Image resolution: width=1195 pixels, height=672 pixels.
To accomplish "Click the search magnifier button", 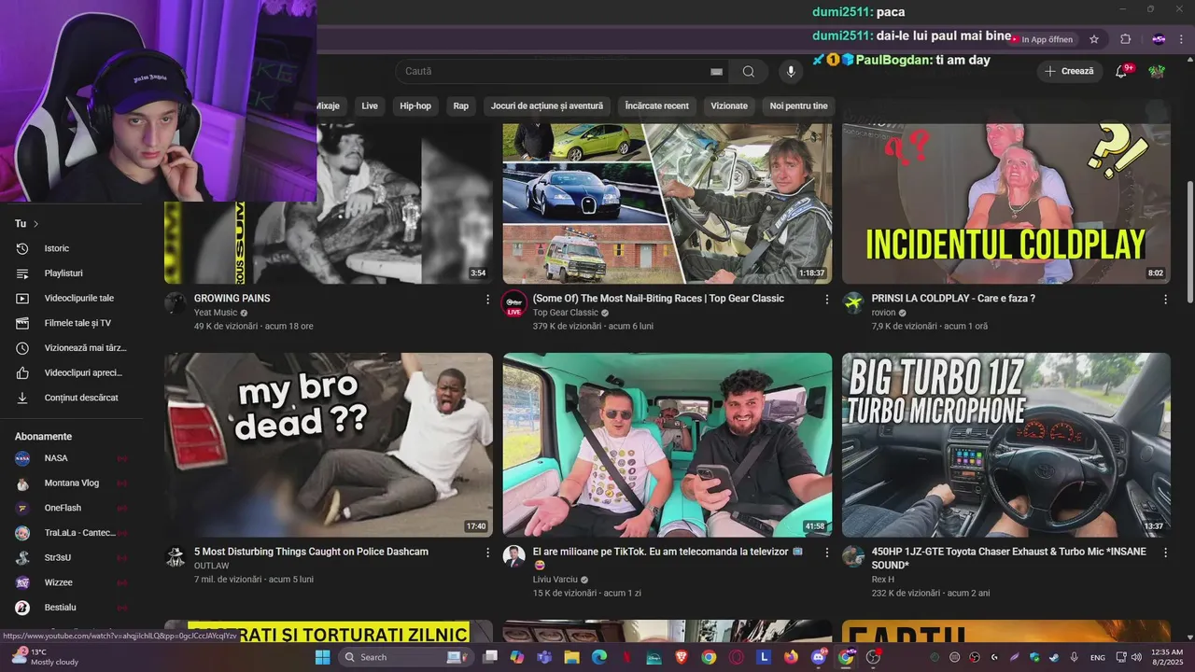I will pyautogui.click(x=748, y=71).
